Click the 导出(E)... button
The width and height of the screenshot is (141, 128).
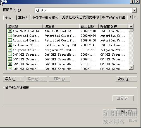[x=36, y=79]
